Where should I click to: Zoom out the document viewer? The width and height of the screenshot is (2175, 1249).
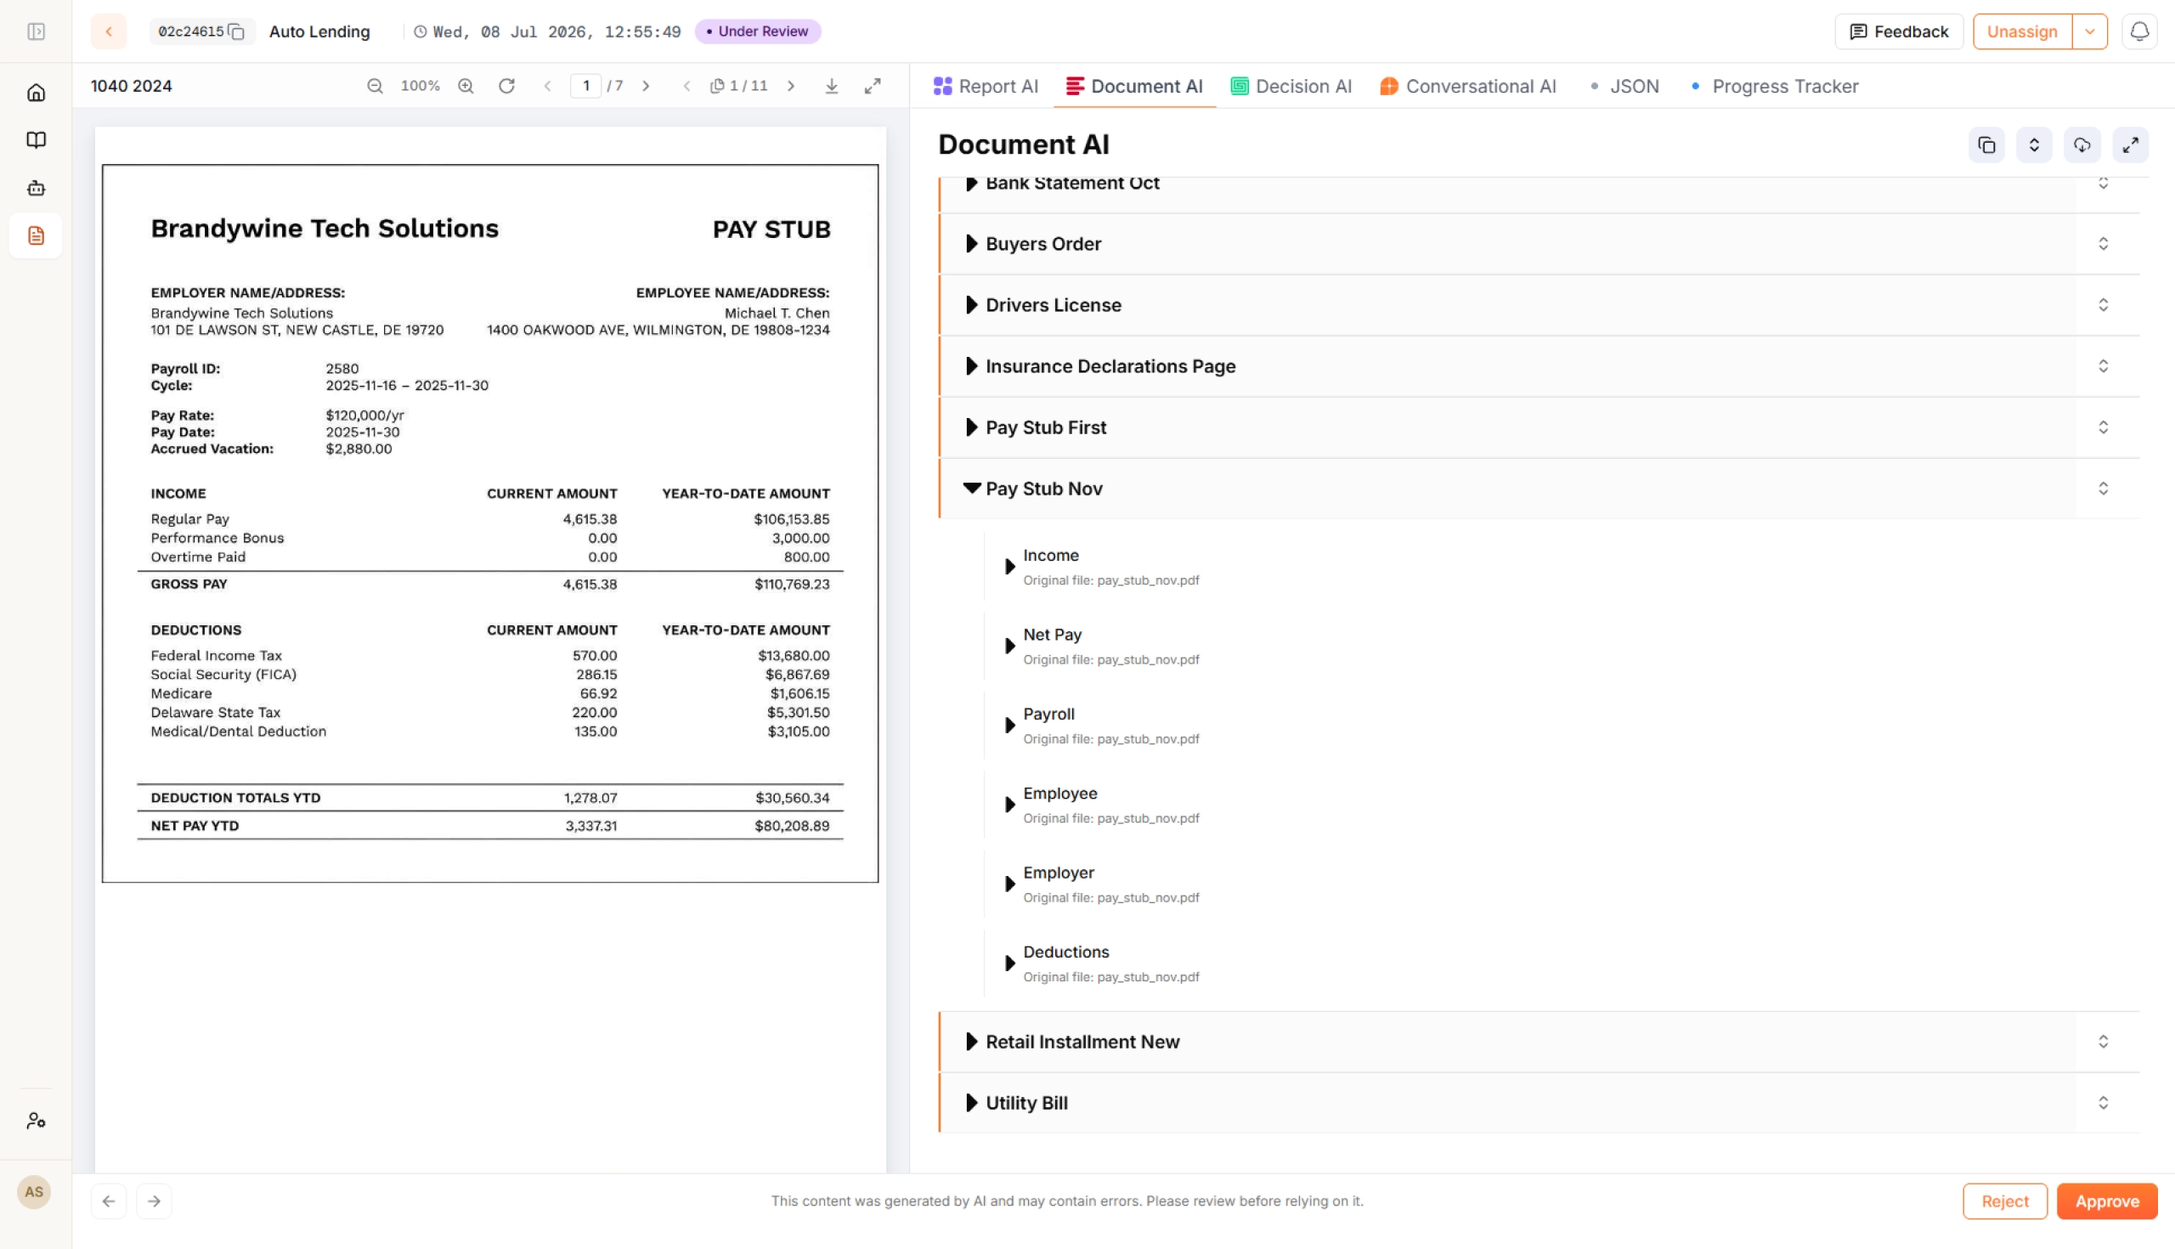pos(375,86)
